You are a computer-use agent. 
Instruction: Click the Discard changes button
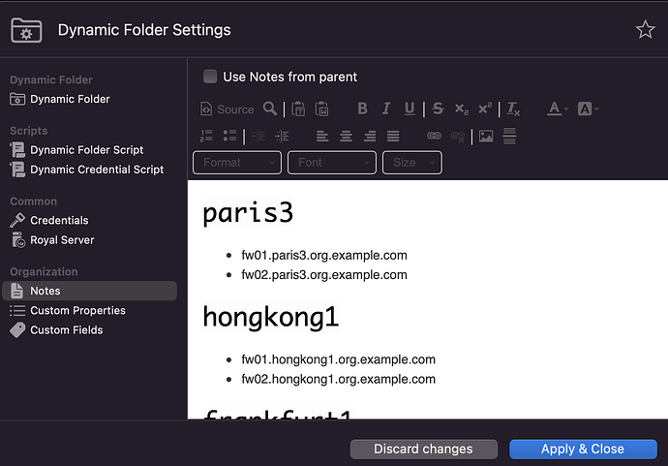pyautogui.click(x=423, y=449)
